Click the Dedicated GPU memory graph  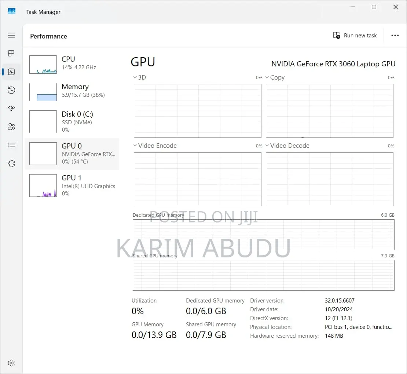[264, 235]
